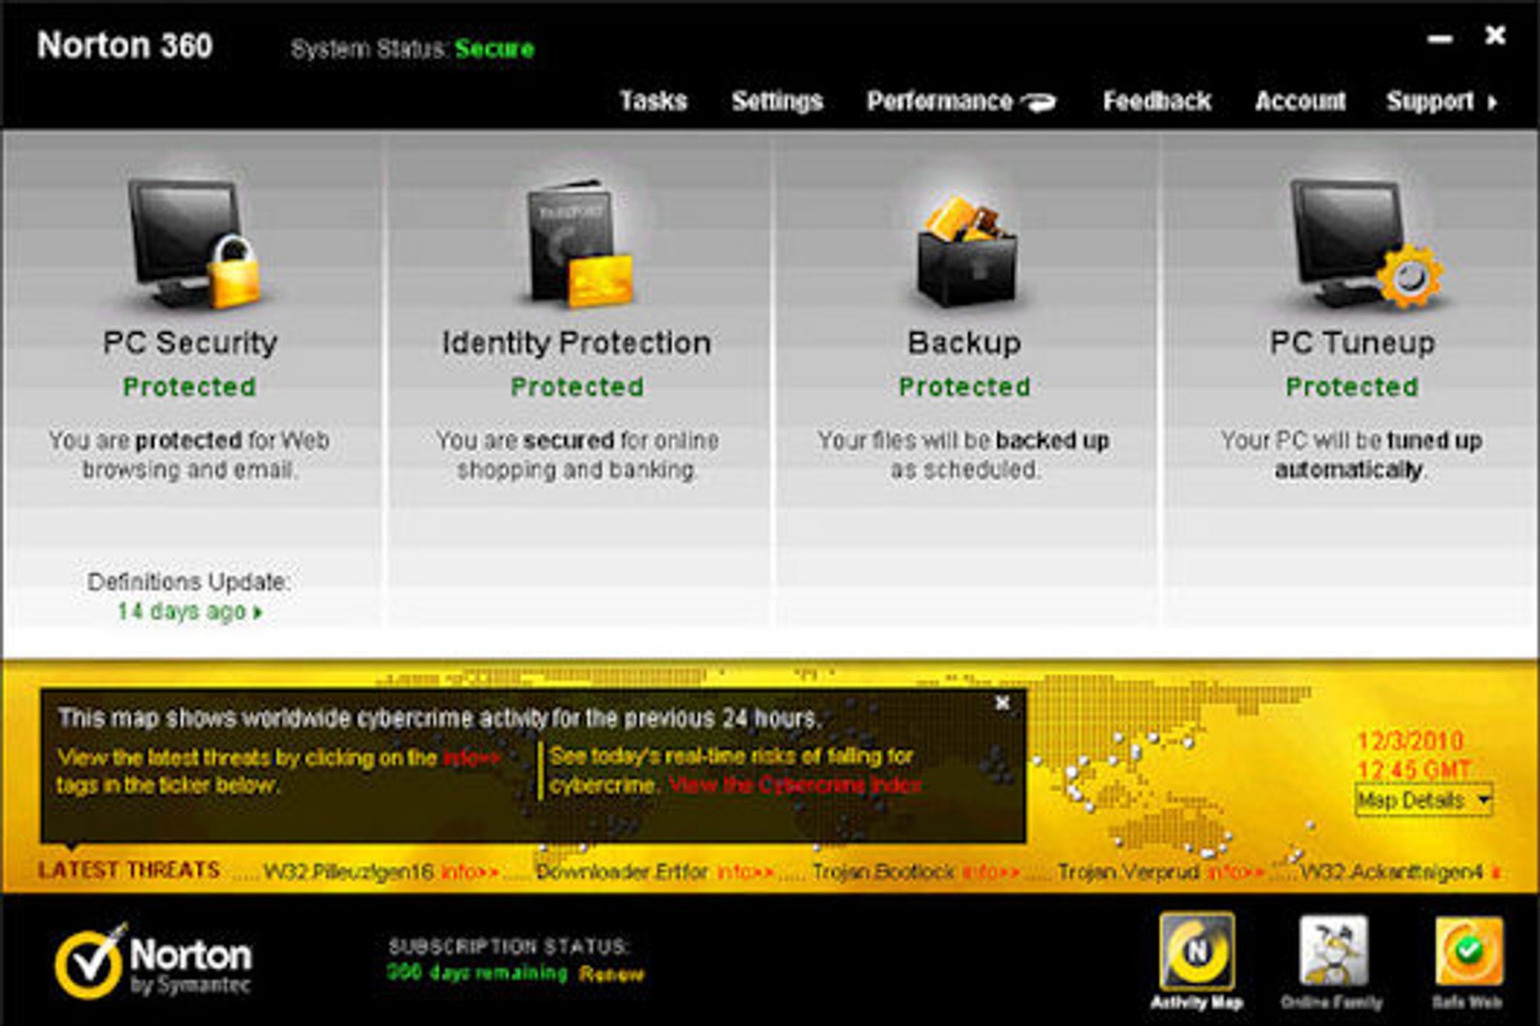Open the Activity Map icon

click(x=1197, y=951)
